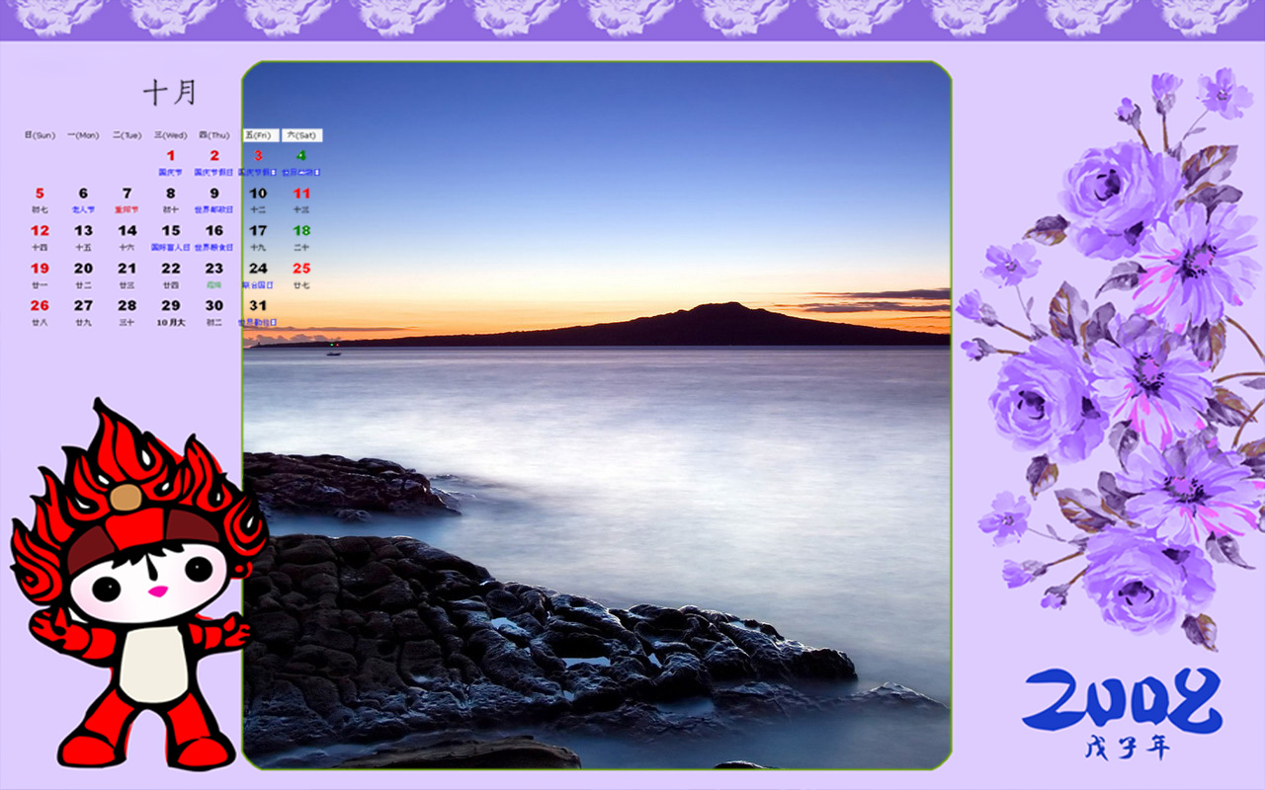Viewport: 1265px width, 790px height.
Task: Click the 10月大 label under date 29
Action: pyautogui.click(x=170, y=322)
